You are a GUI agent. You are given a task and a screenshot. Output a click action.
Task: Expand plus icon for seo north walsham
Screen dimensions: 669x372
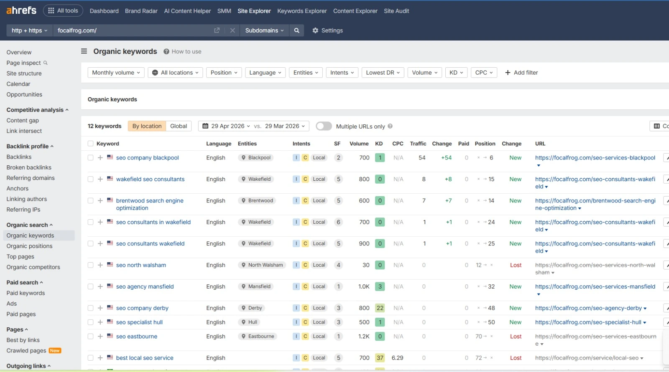click(100, 265)
